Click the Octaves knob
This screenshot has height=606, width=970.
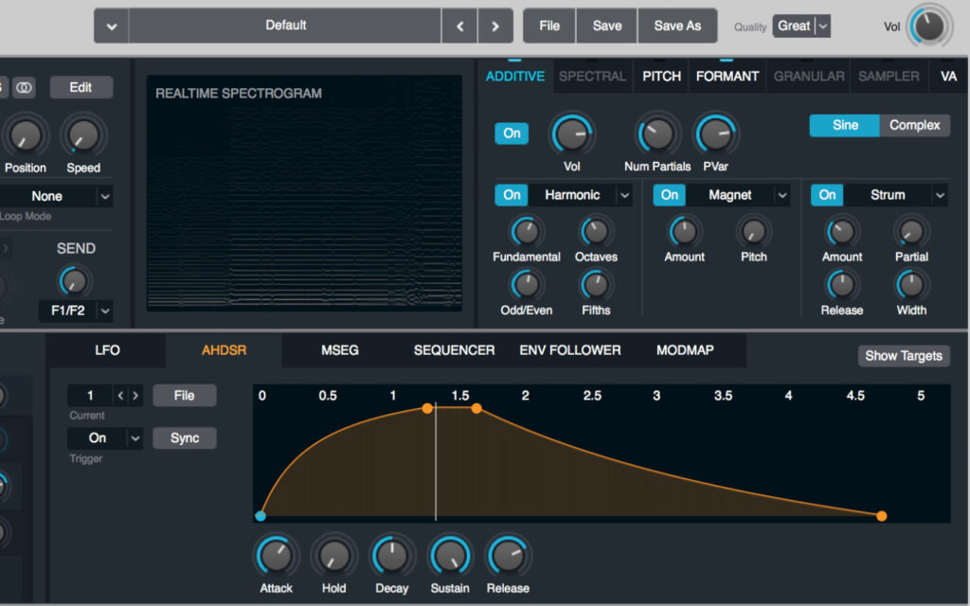[x=596, y=232]
